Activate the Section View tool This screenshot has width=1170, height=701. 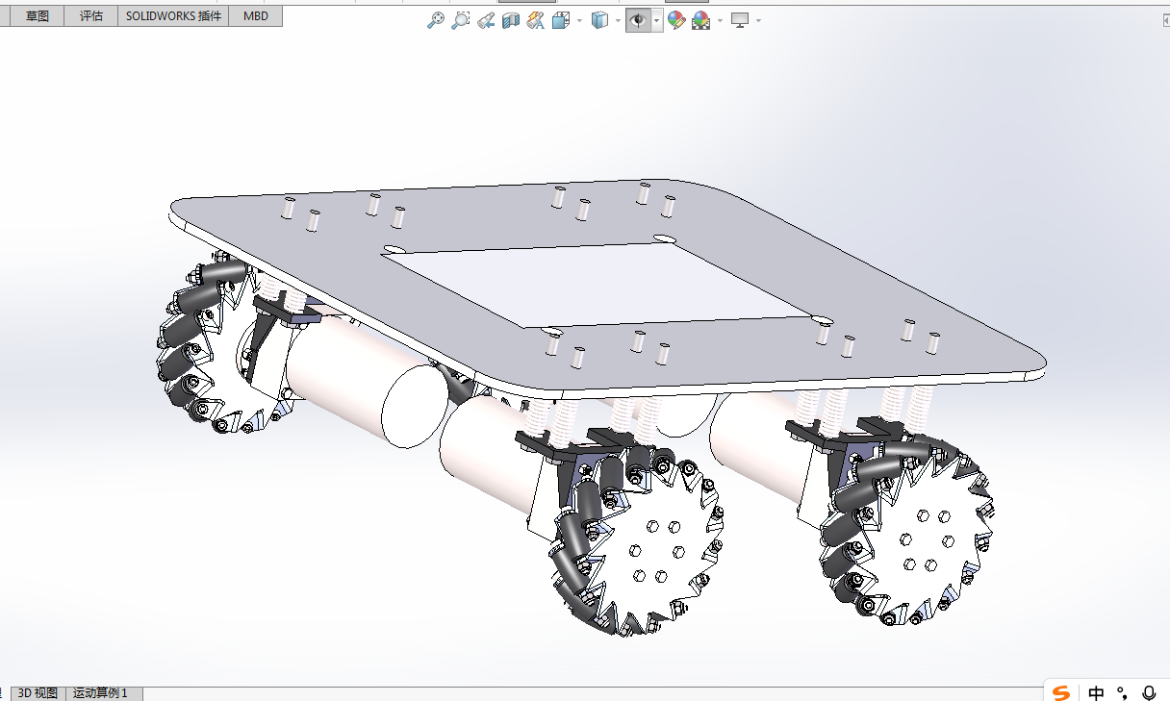coord(511,20)
